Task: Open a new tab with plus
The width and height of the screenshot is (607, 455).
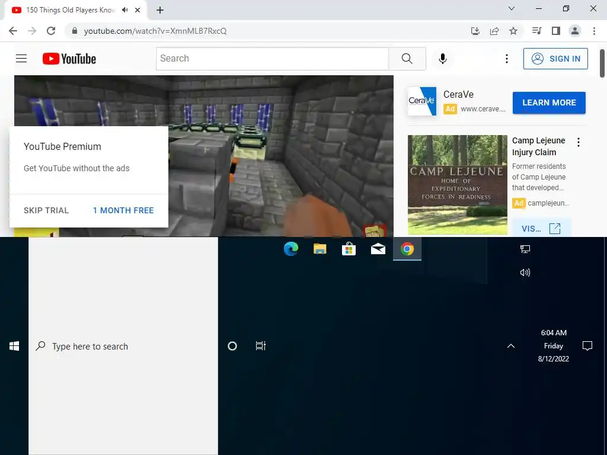Action: coord(160,10)
